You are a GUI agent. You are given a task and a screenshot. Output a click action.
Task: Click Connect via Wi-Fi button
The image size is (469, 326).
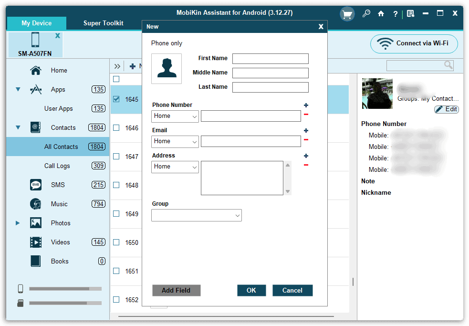coord(414,44)
